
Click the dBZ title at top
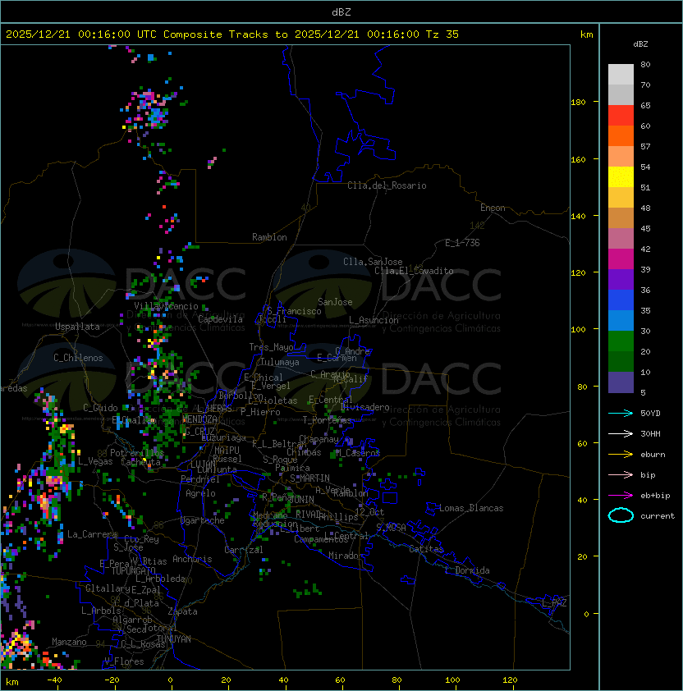click(x=341, y=11)
